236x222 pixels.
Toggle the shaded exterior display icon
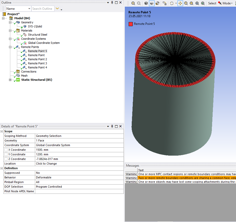[x=152, y=3]
